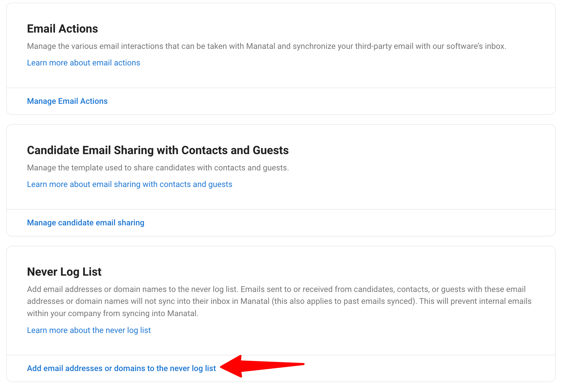This screenshot has width=563, height=385.
Task: Select the Manage candidate email sharing link
Action: pos(85,222)
